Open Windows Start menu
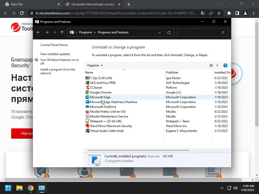Viewport: 259px width, 194px height. point(8,188)
